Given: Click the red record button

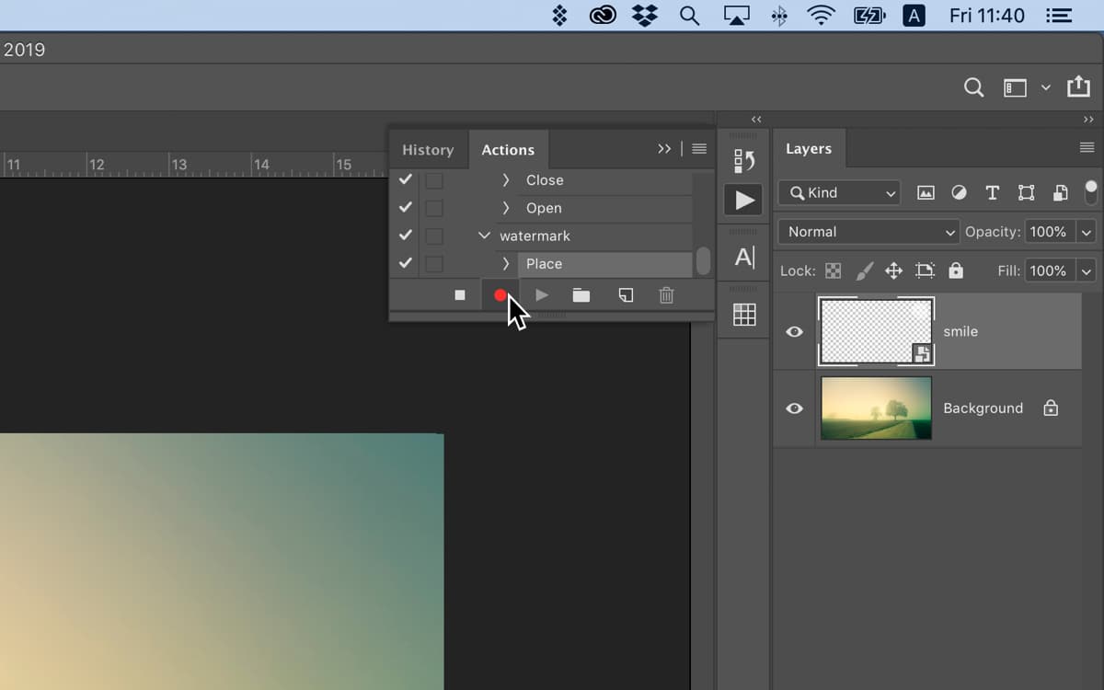Looking at the screenshot, I should pyautogui.click(x=500, y=294).
